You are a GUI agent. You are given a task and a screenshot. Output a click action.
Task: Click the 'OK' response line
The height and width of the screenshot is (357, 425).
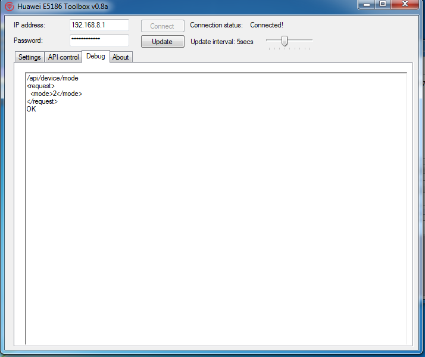(31, 109)
